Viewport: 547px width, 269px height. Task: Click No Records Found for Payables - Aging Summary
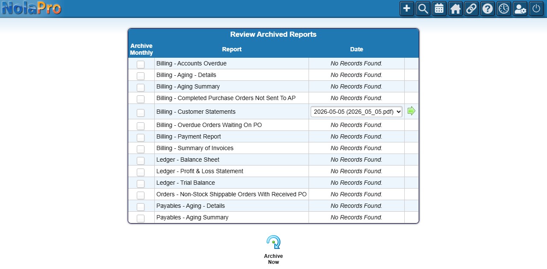click(356, 217)
